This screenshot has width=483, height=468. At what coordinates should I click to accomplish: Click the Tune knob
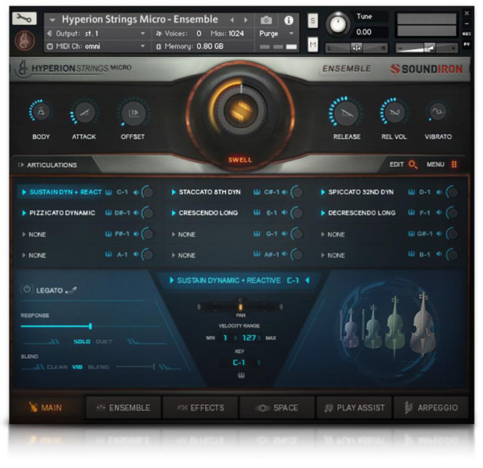pos(338,24)
